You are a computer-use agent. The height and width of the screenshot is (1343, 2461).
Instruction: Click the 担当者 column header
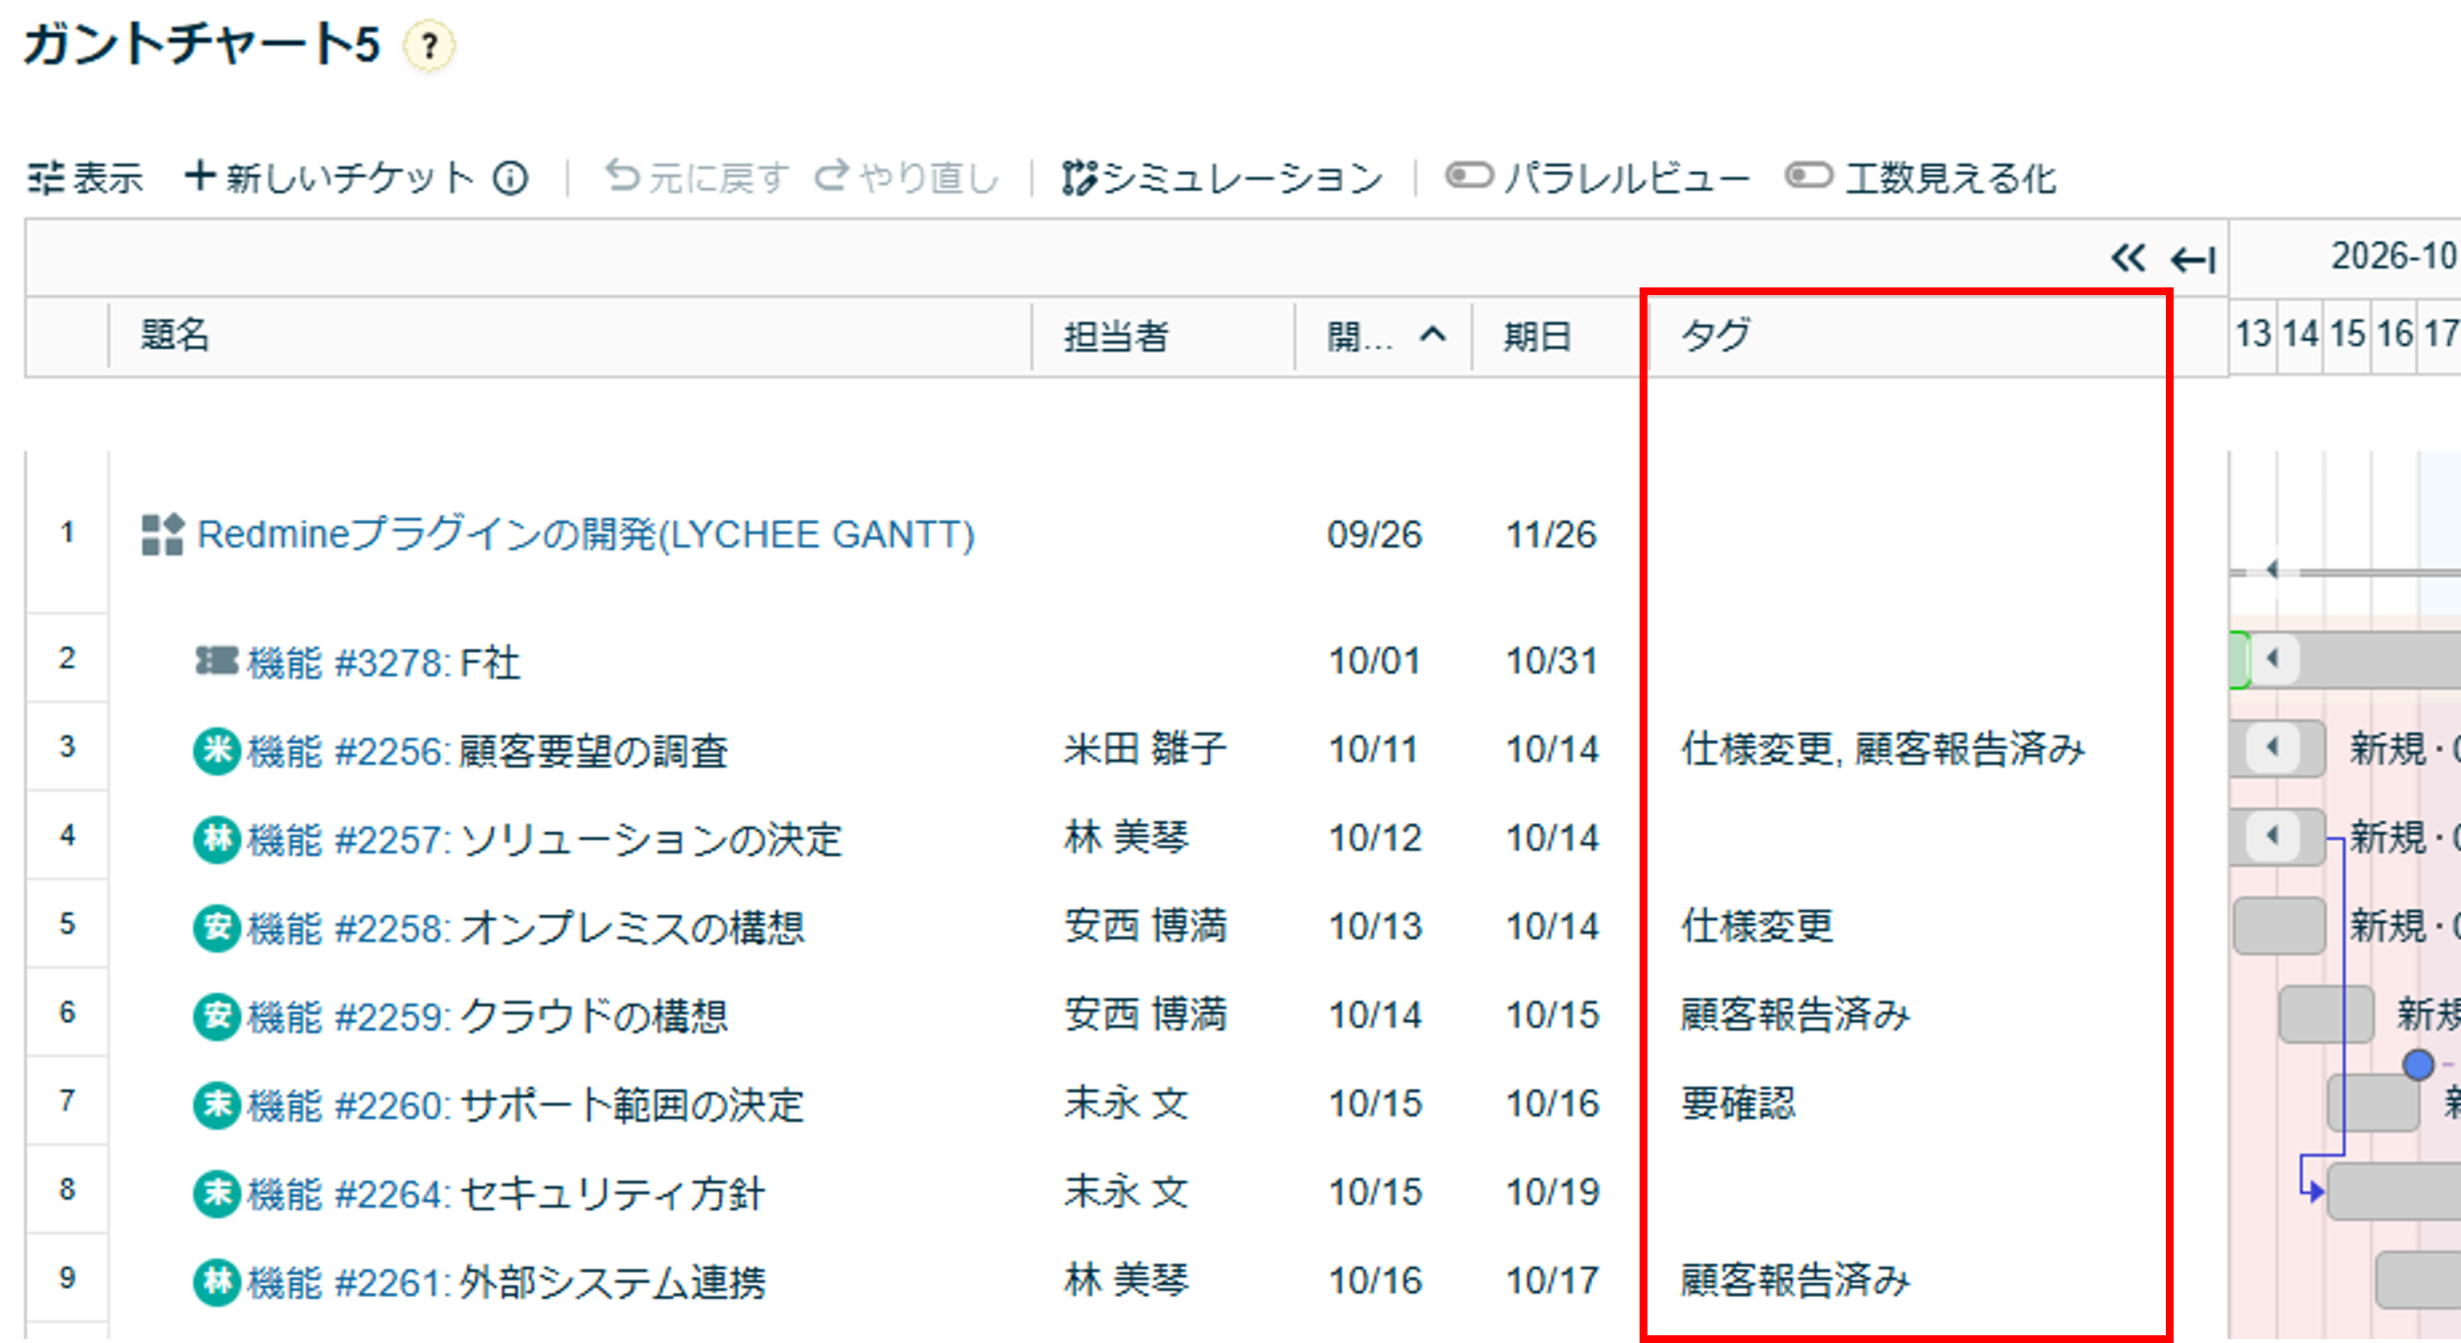point(1116,336)
